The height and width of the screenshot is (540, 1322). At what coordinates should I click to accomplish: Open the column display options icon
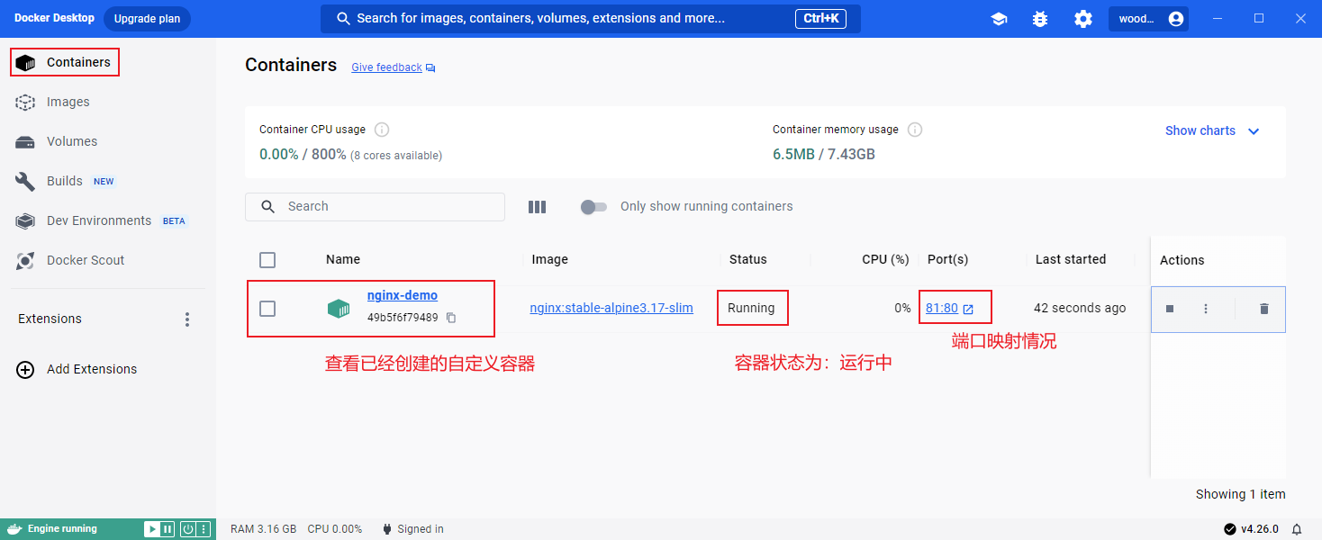538,207
